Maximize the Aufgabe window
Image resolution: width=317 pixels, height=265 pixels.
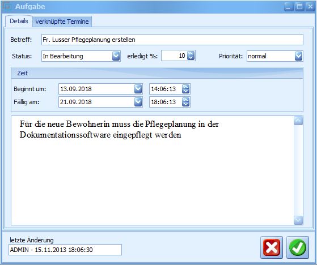299,7
